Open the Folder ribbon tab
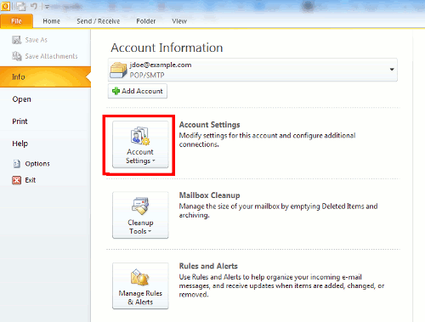Screen dimensions: 425x322 point(146,21)
